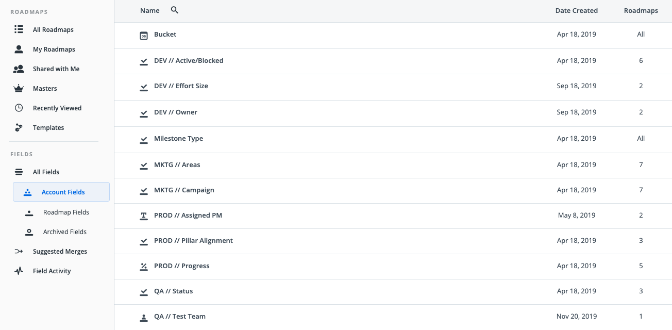This screenshot has width=672, height=330.
Task: Click the PROD // Pillar Alignment field icon
Action: pos(144,241)
